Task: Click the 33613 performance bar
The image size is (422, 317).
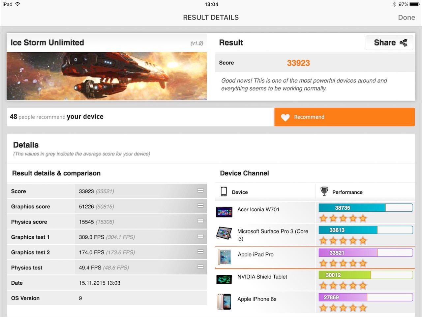Action: 366,230
